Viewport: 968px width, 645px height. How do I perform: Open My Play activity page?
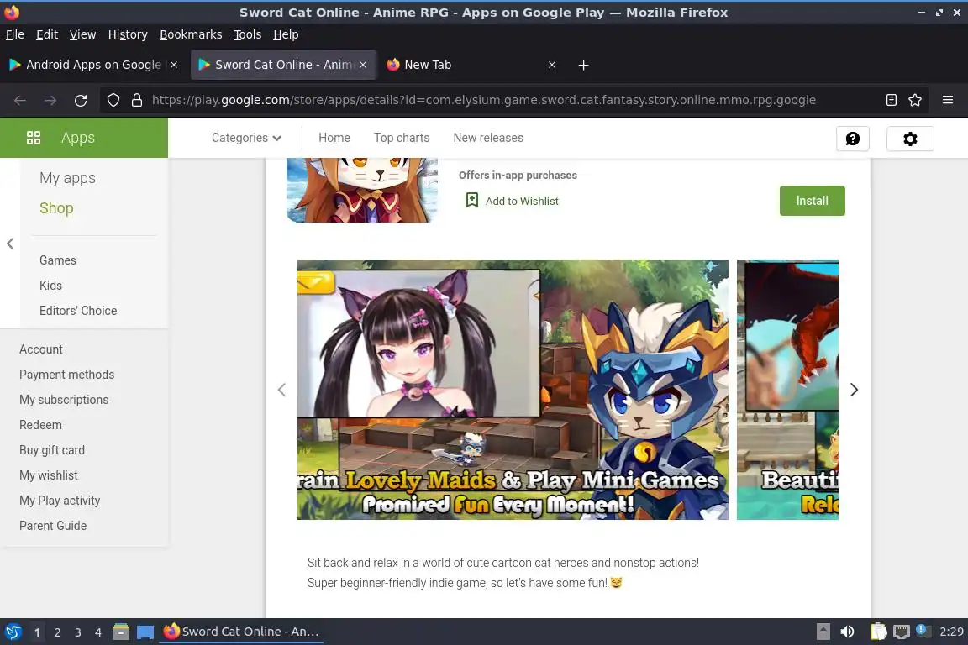pos(60,501)
